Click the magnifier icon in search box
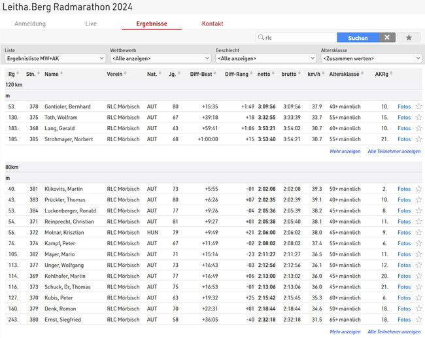This screenshot has width=425, height=338. click(261, 37)
